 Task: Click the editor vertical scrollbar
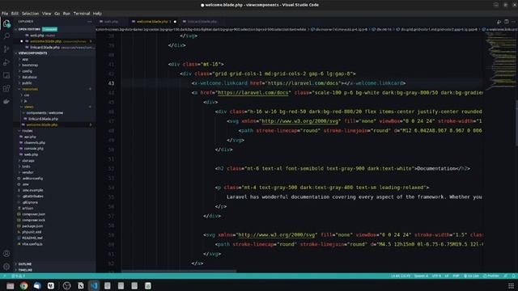coord(516,122)
